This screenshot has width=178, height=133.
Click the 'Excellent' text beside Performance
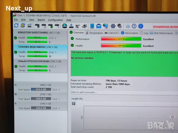pyautogui.click(x=149, y=39)
